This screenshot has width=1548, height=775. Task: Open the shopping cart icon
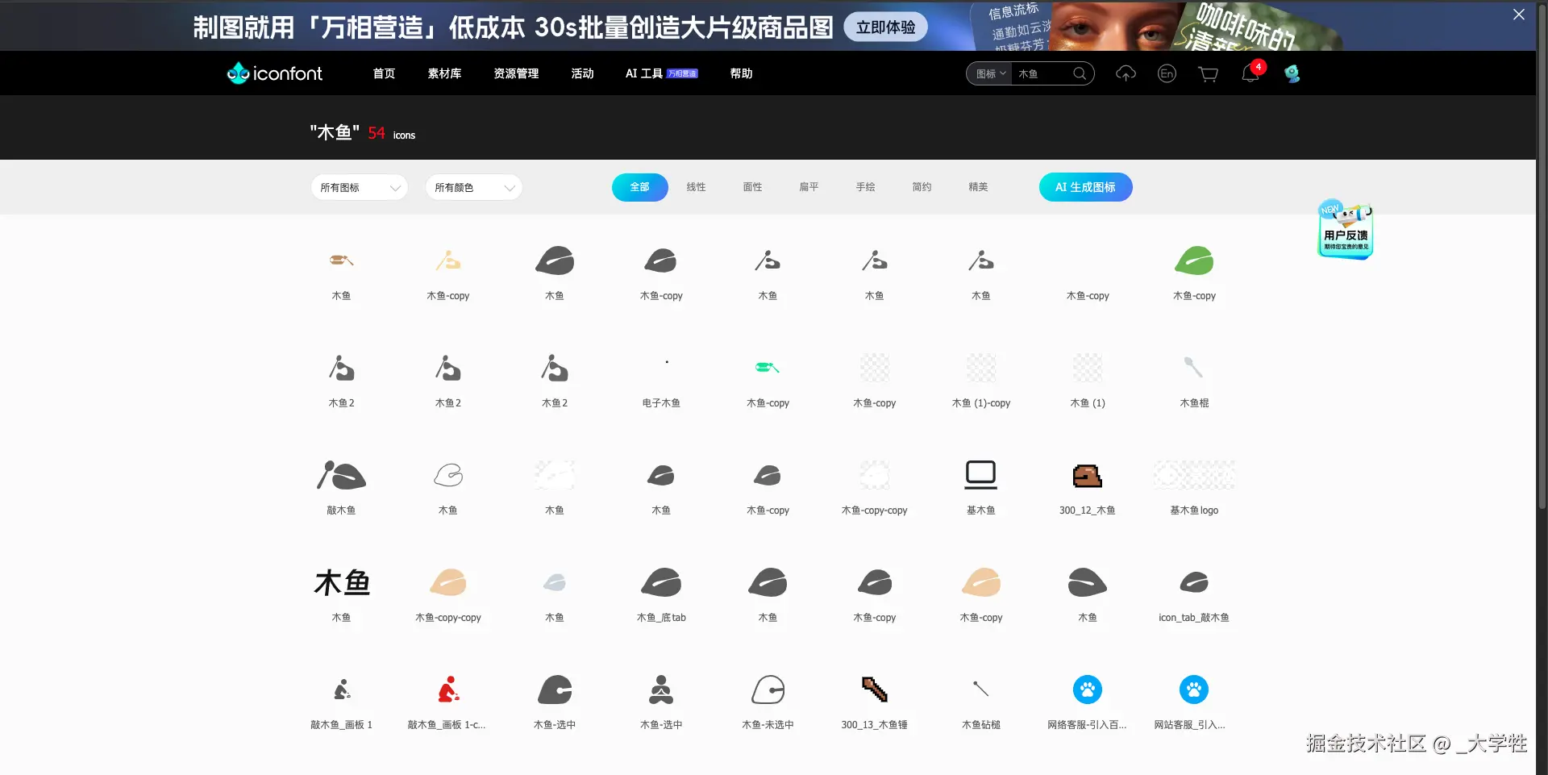tap(1207, 73)
